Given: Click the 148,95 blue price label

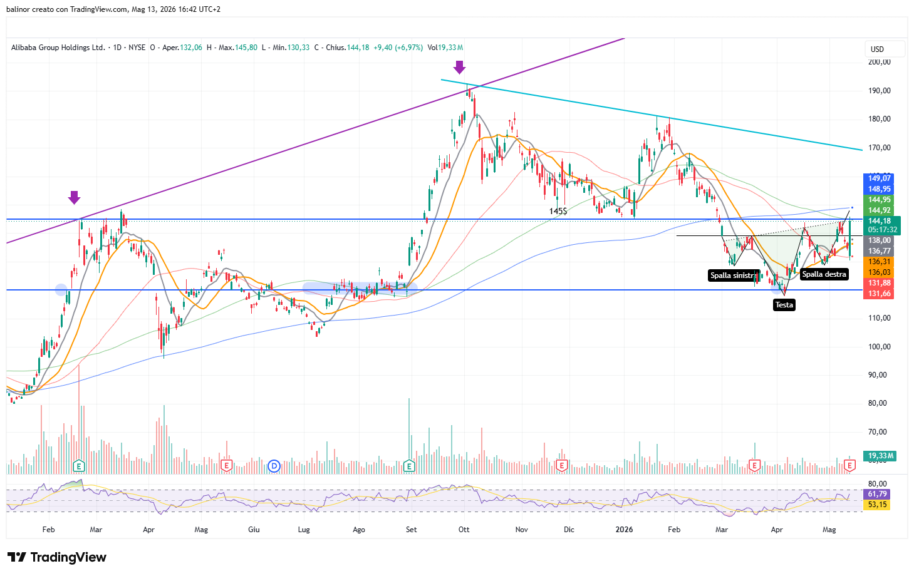Looking at the screenshot, I should tap(879, 189).
